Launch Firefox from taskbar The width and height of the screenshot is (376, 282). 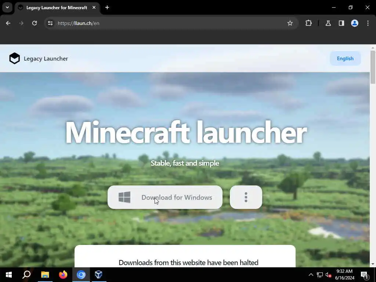[63, 275]
